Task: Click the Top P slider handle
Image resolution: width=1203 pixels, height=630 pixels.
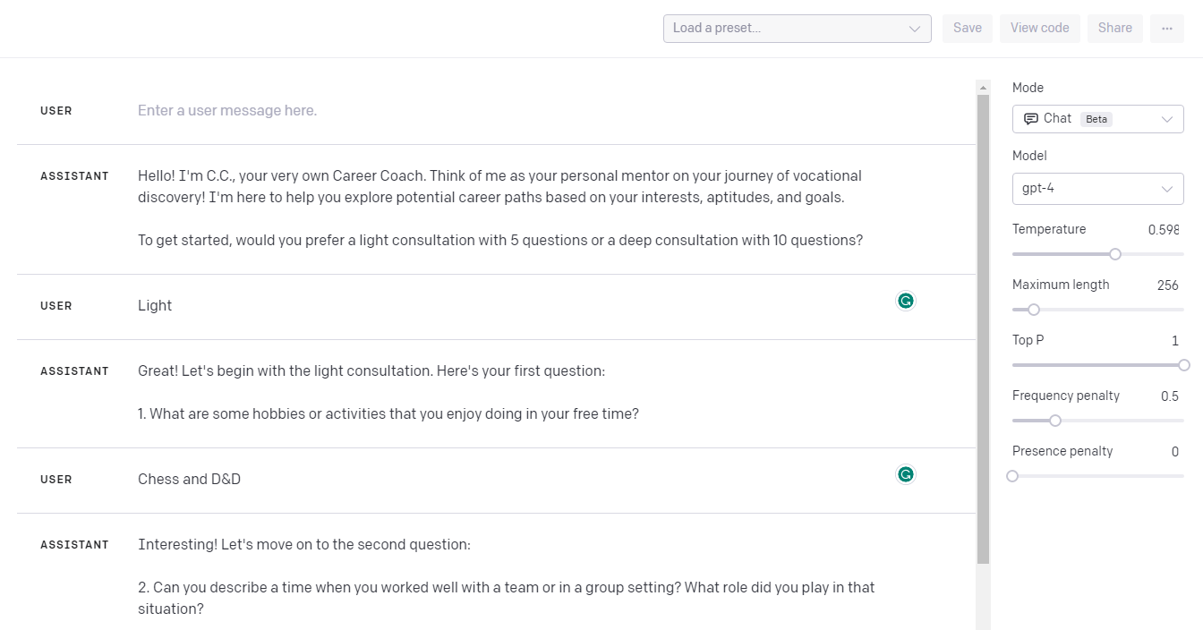Action: 1184,365
